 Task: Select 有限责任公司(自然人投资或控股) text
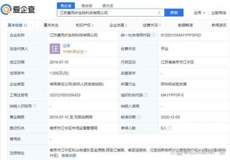click(x=77, y=84)
